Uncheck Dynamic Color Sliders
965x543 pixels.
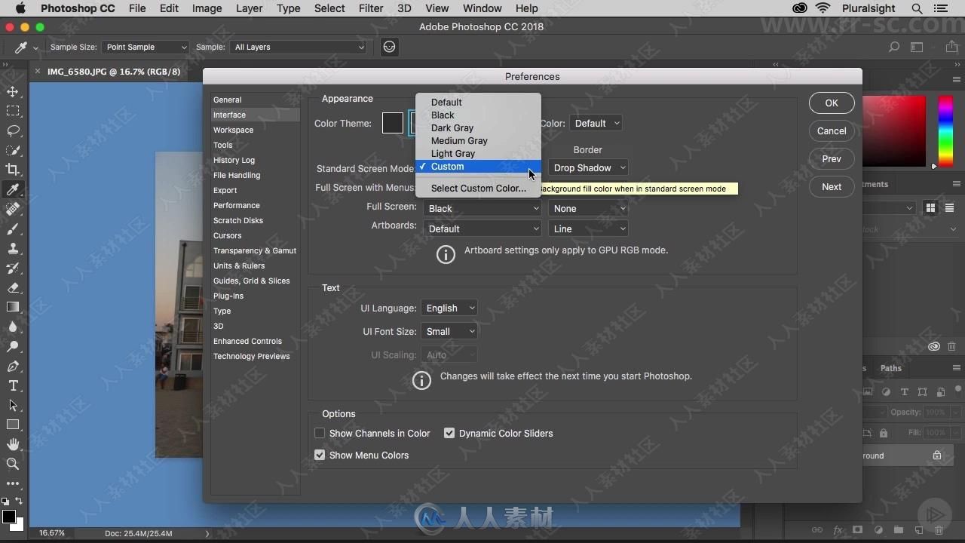click(449, 433)
